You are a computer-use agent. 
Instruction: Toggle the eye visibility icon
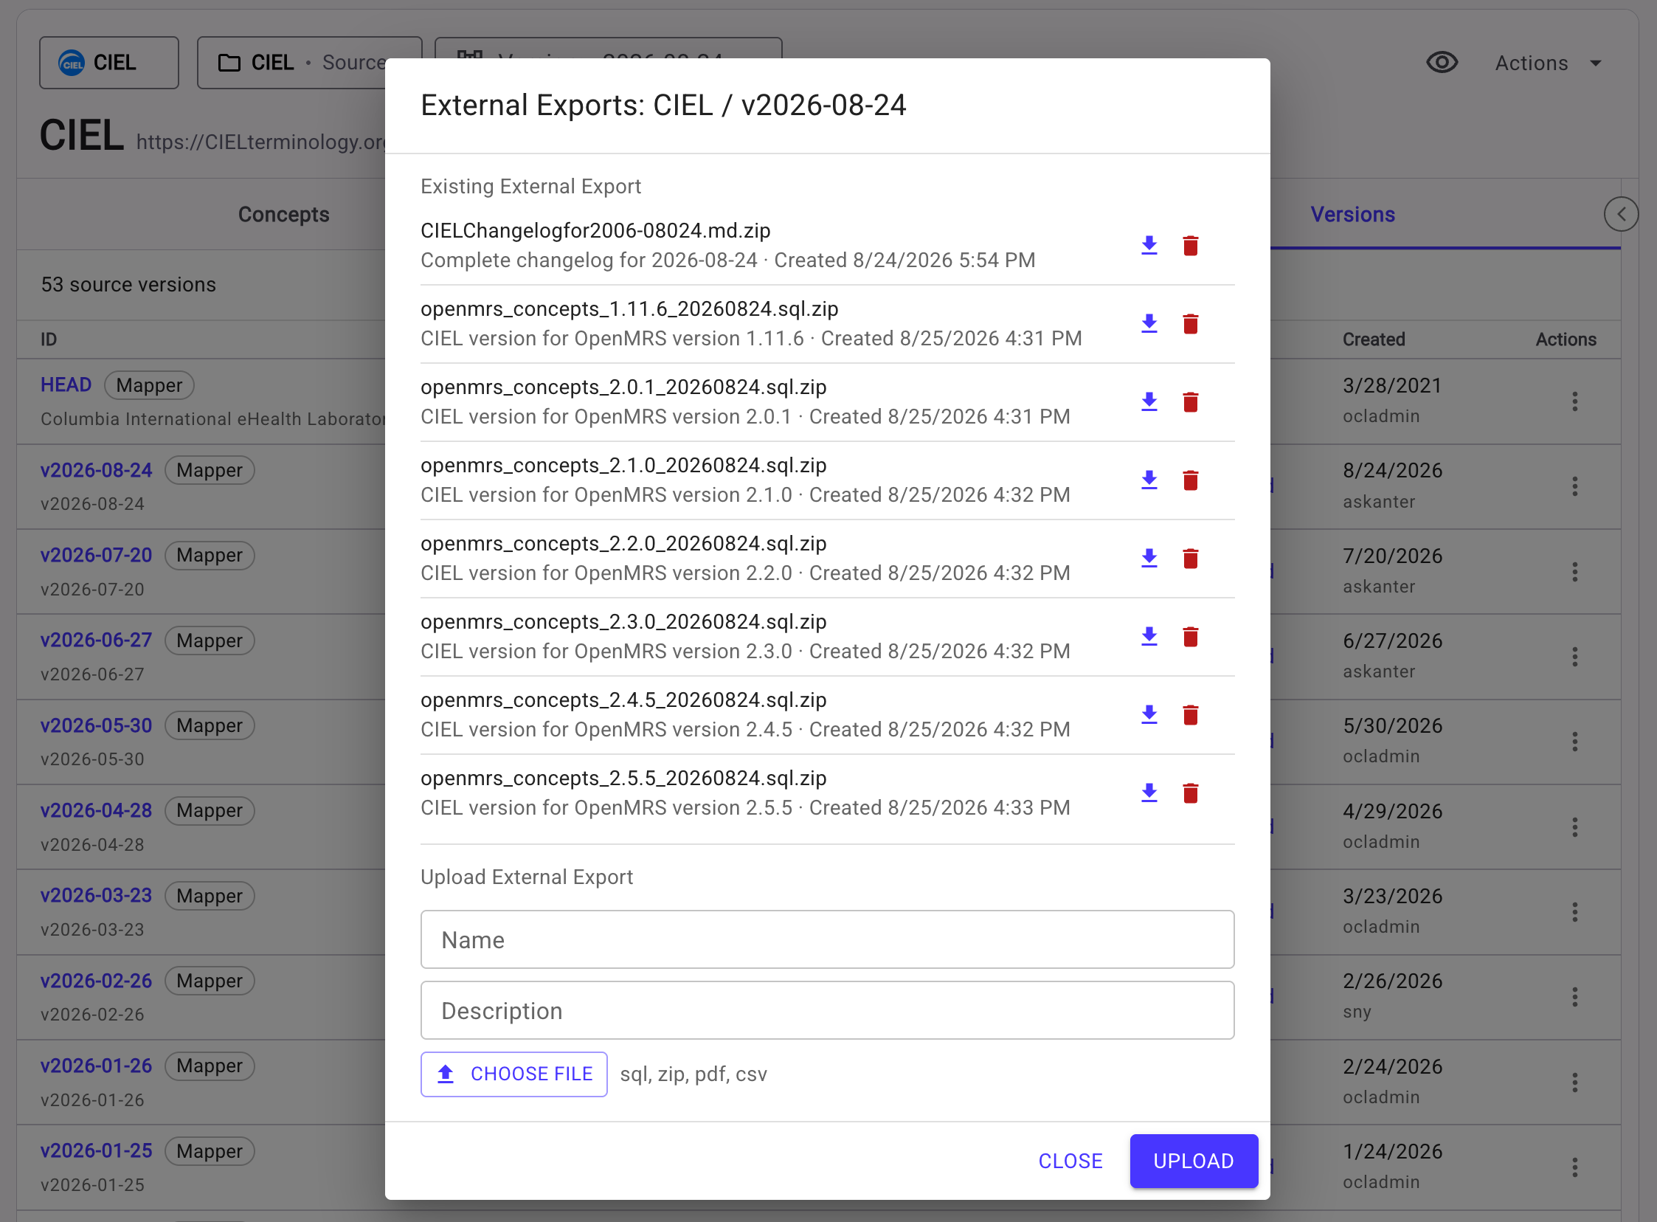(1442, 63)
